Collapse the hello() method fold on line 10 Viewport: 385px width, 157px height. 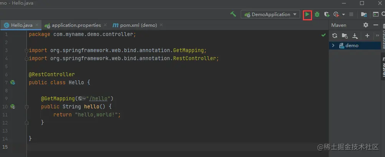26,107
